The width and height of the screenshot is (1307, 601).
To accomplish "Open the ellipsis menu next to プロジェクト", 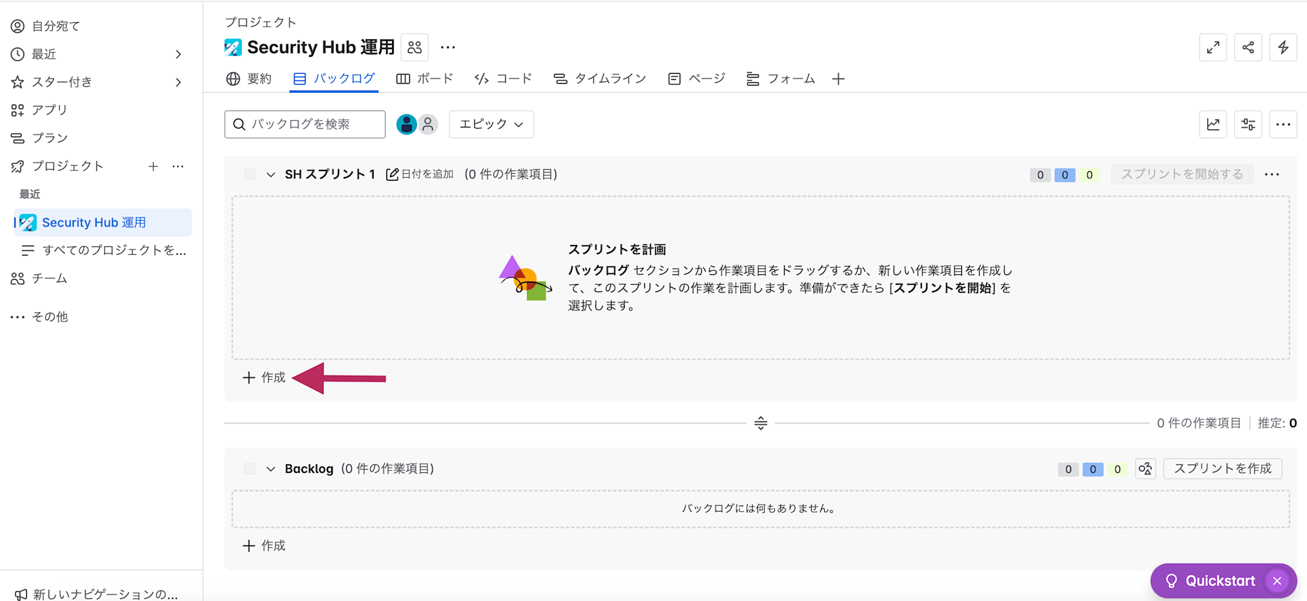I will pyautogui.click(x=178, y=167).
